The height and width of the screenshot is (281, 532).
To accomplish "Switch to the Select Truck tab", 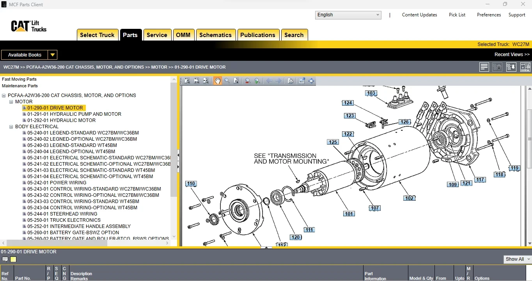I will tap(97, 35).
